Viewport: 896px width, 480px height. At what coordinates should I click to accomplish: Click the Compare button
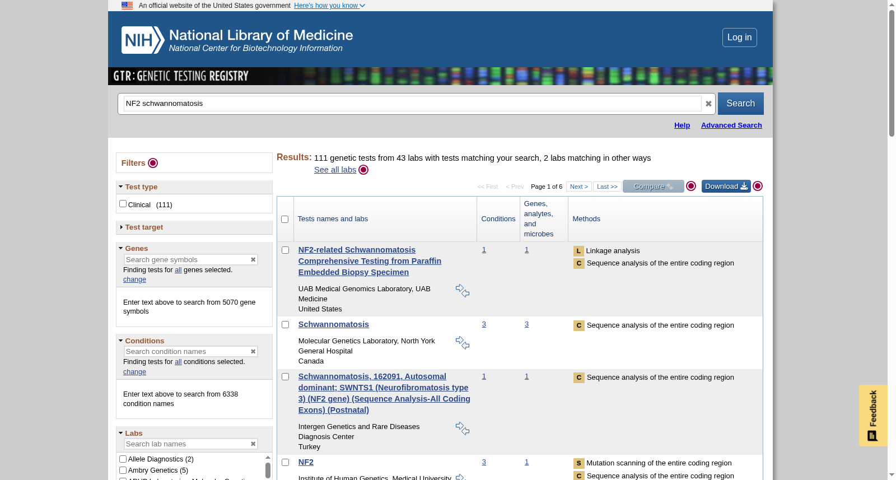coord(653,187)
